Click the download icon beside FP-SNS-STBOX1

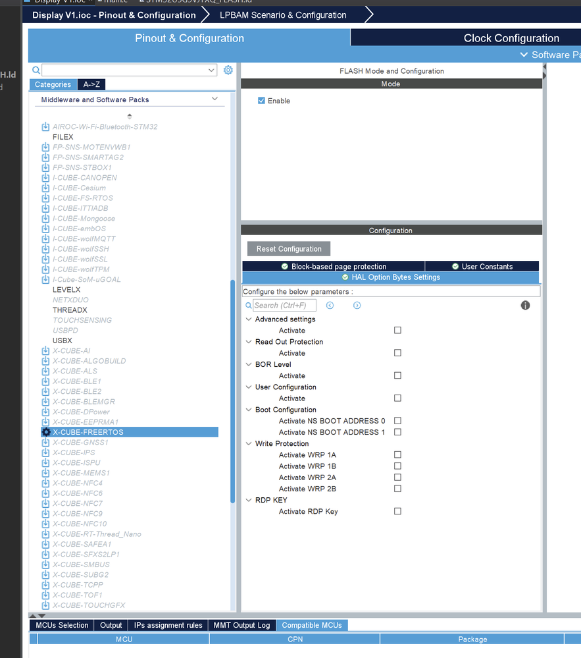[45, 167]
